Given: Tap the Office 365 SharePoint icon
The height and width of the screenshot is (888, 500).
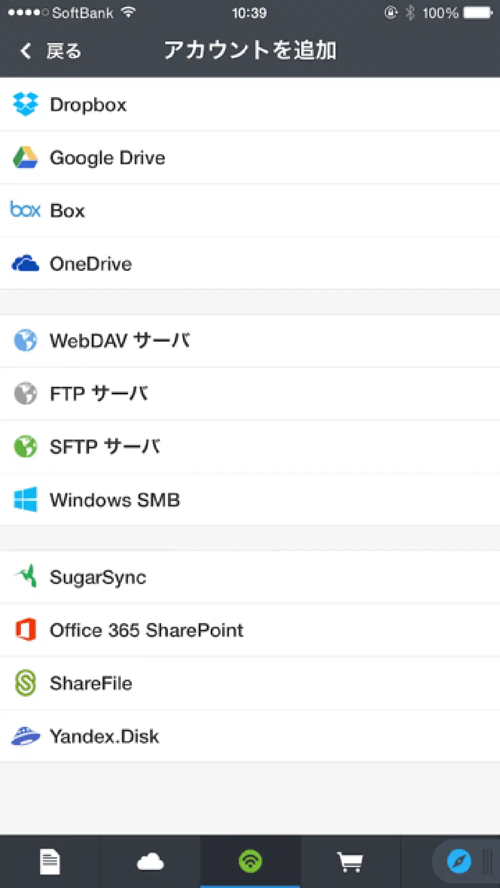Looking at the screenshot, I should coord(25,630).
